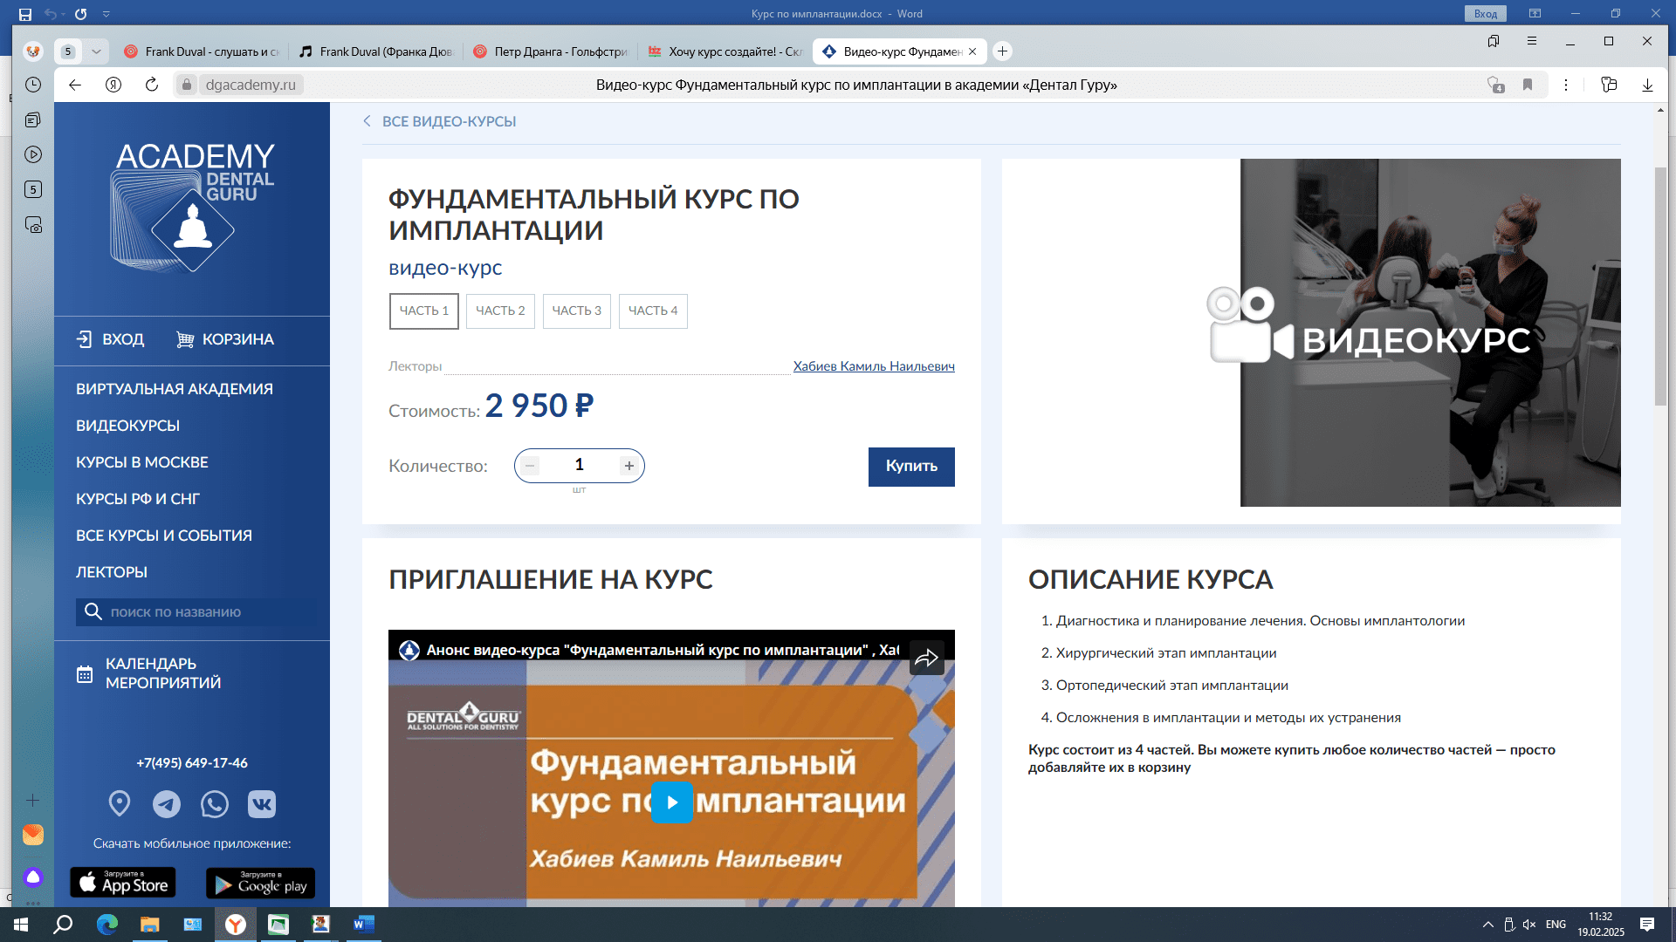Screen dimensions: 1676x942
Task: Bookmark this page with the bookmark icon
Action: 1528,85
